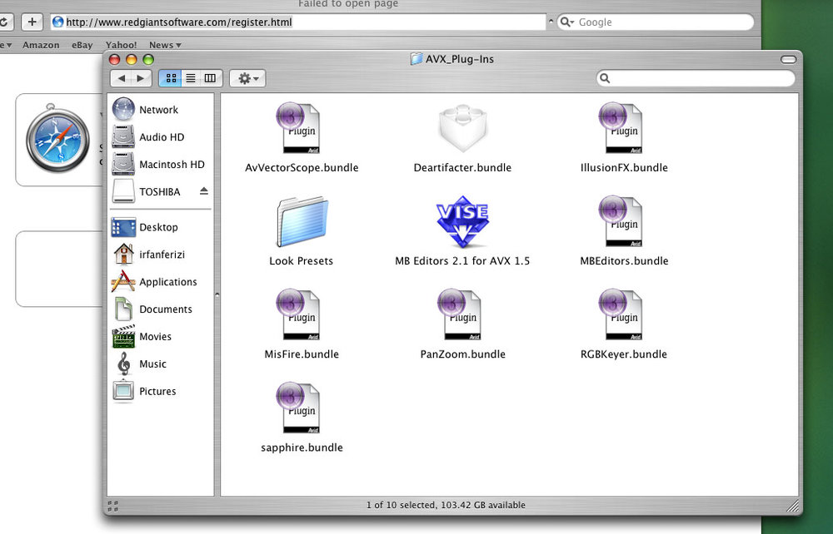Select the PanZoom.bundle plugin icon
Image resolution: width=833 pixels, height=534 pixels.
(461, 314)
